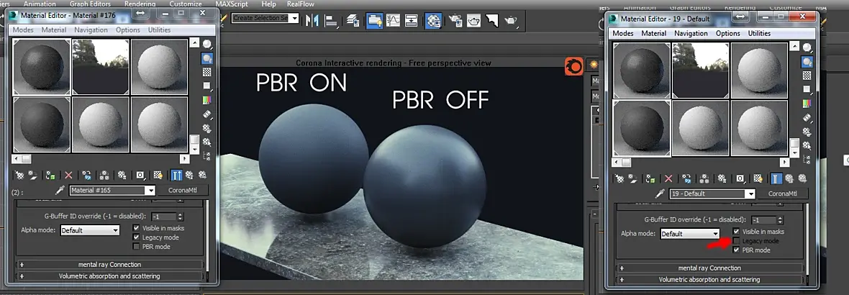Click Assign Material to Selection in left editor
The width and height of the screenshot is (849, 295).
click(x=50, y=176)
